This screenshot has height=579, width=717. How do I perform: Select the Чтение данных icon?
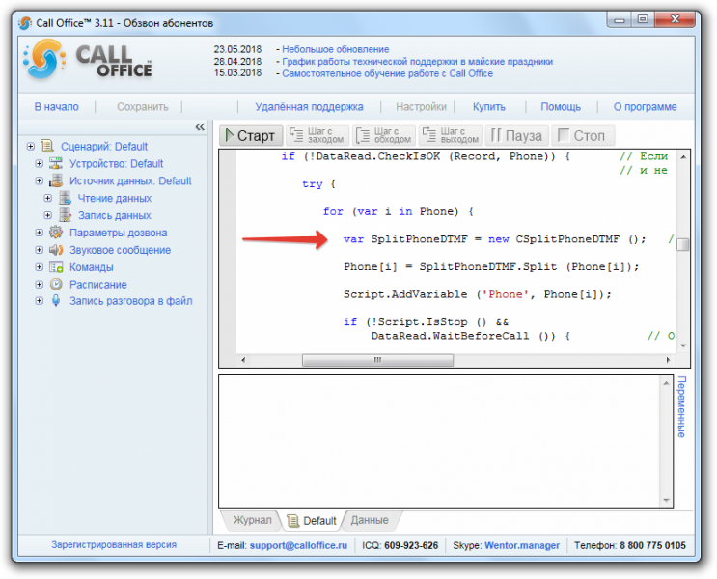tap(65, 198)
